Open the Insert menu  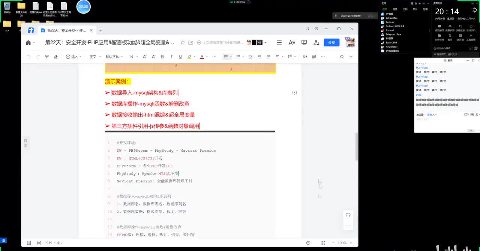(73, 57)
